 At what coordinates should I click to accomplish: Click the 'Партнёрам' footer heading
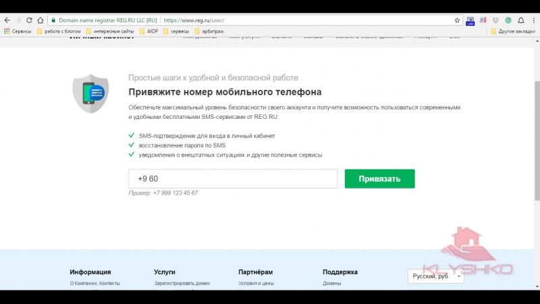click(x=256, y=272)
